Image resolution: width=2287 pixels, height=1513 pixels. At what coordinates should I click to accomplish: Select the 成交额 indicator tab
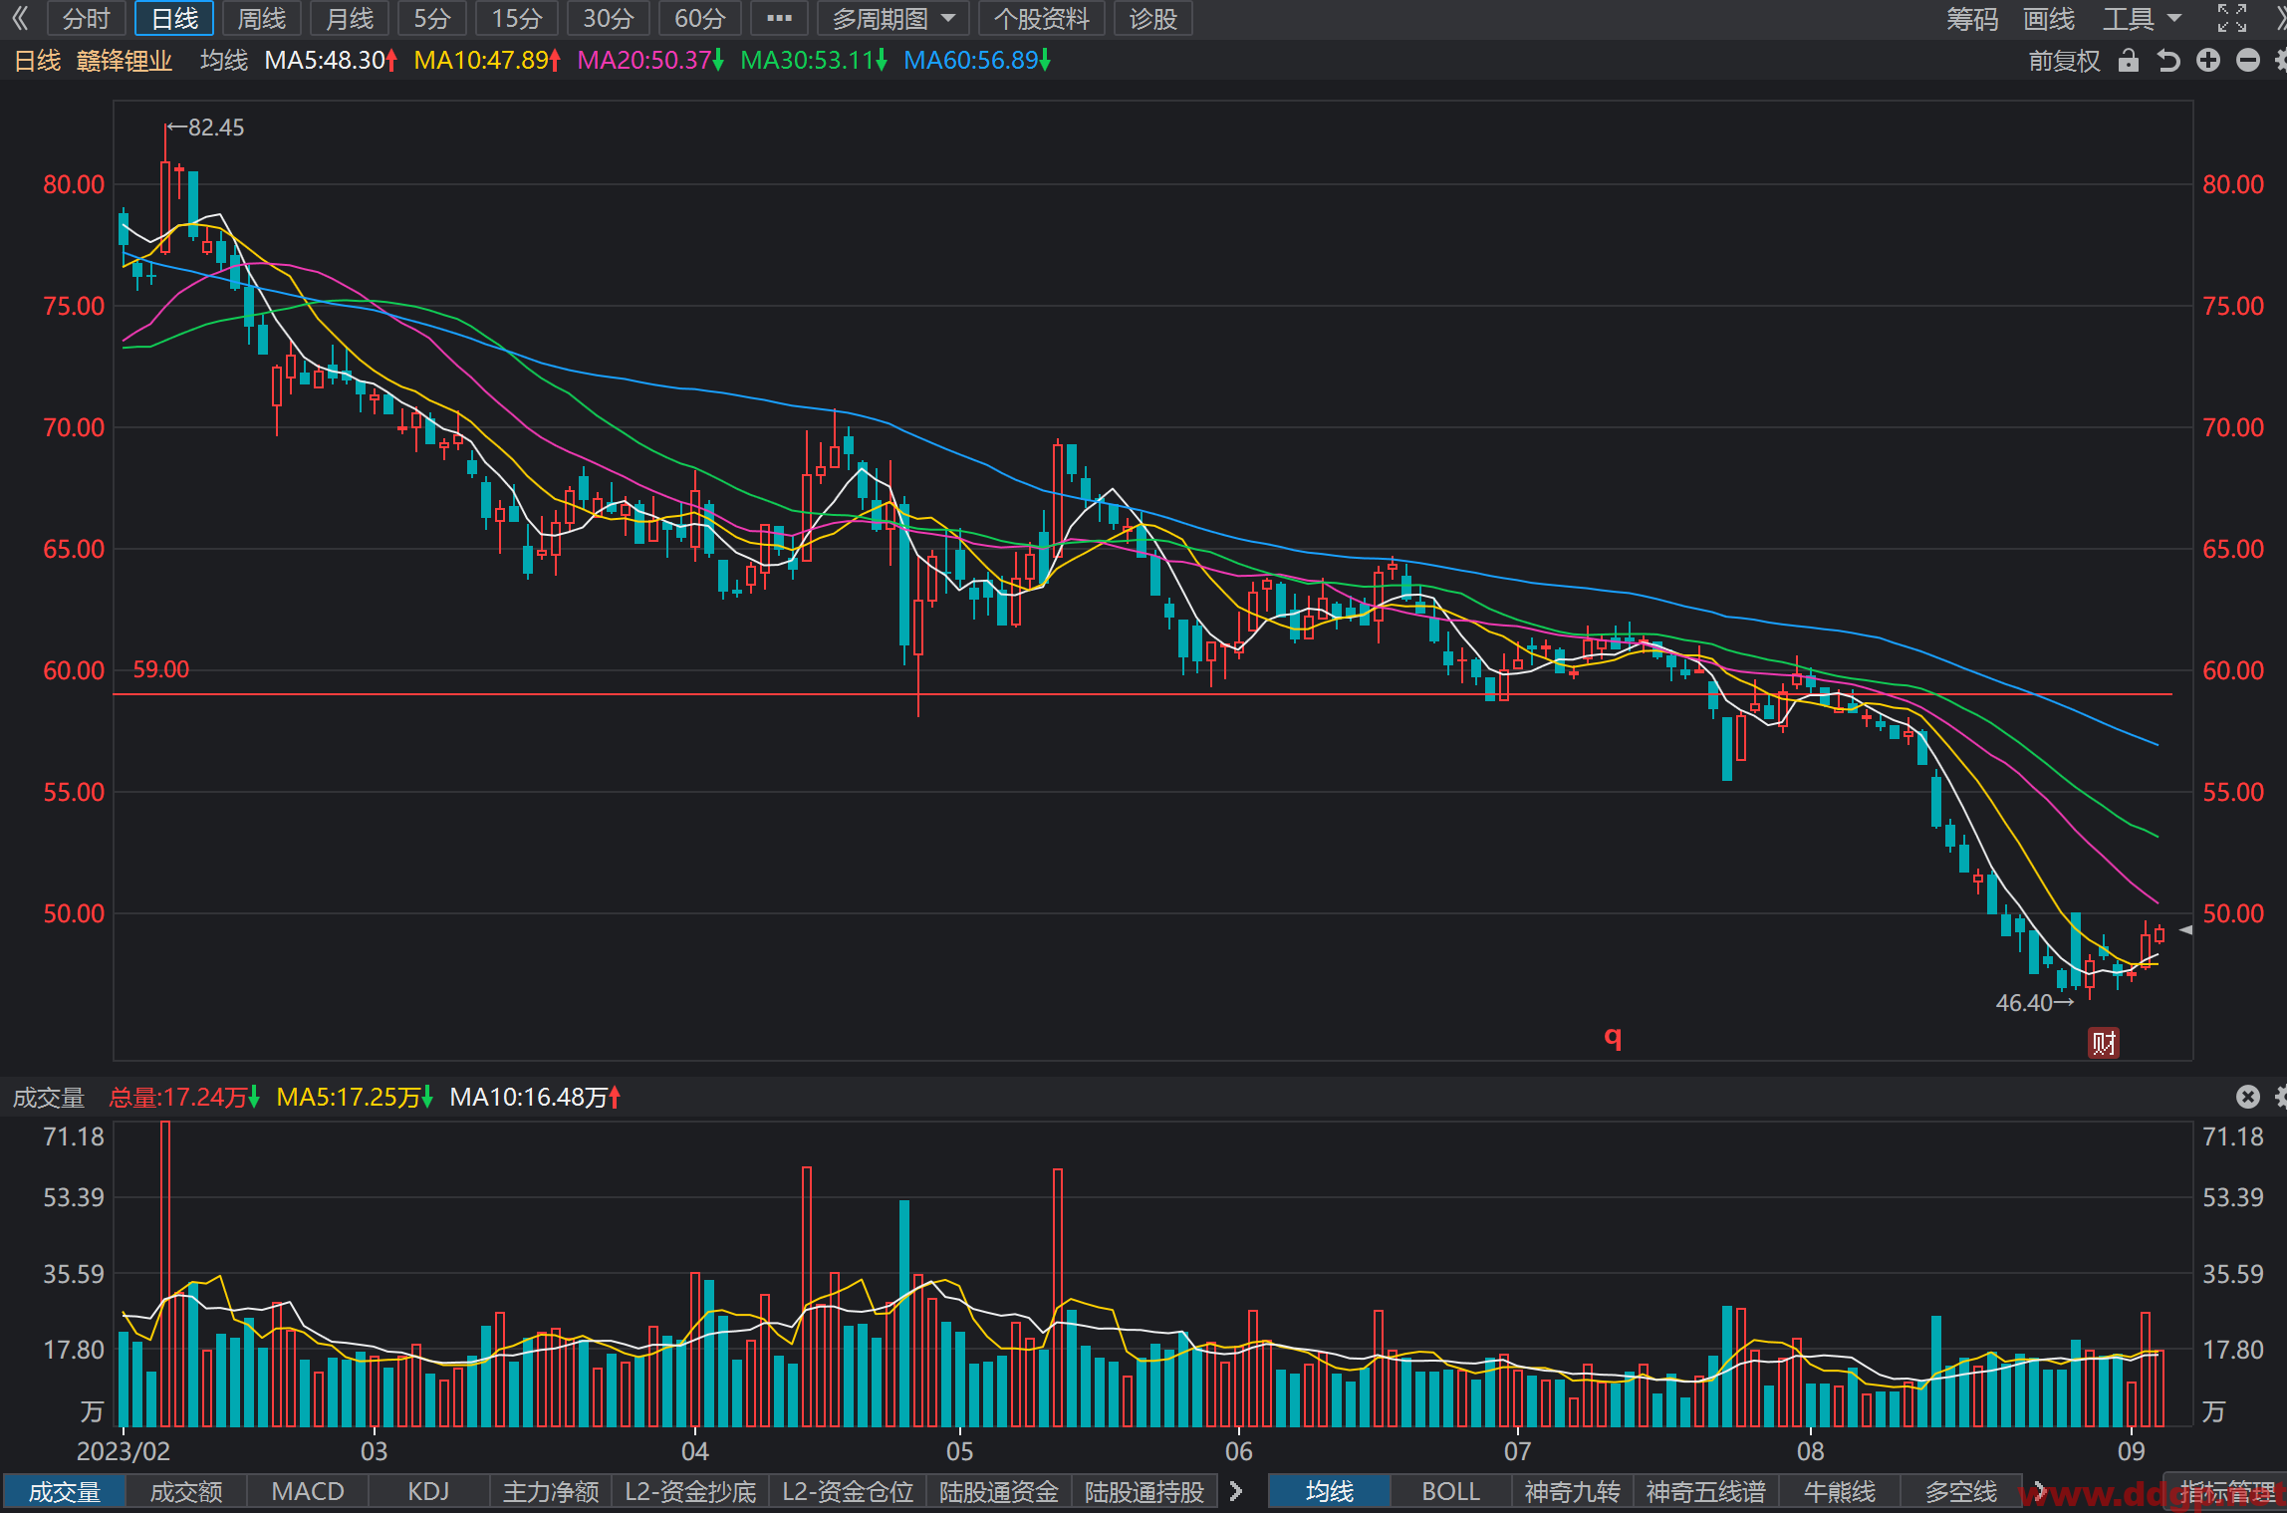coord(186,1492)
